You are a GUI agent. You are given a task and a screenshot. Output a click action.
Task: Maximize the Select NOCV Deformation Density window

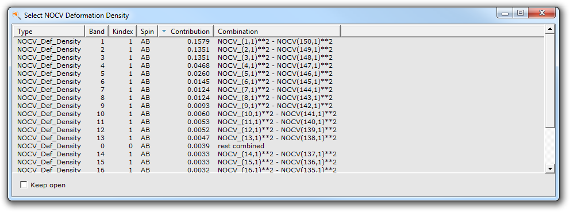[x=520, y=14]
